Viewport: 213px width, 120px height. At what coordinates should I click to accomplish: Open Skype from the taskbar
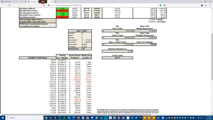pyautogui.click(x=69, y=118)
